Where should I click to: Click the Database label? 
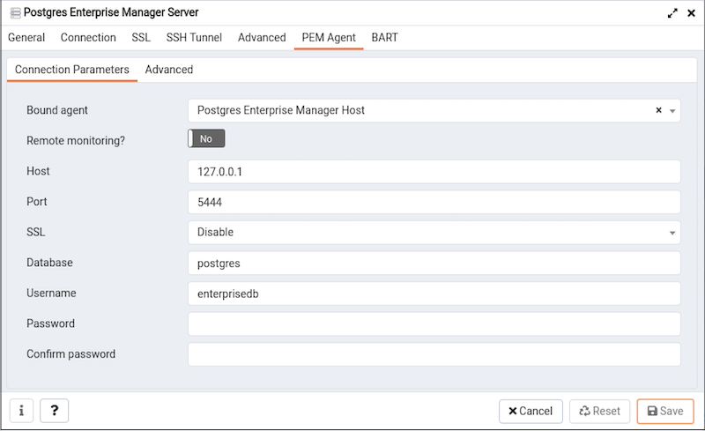49,263
